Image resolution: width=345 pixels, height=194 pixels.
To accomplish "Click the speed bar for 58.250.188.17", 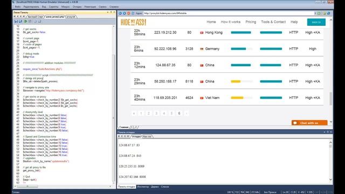I will pos(241,81).
